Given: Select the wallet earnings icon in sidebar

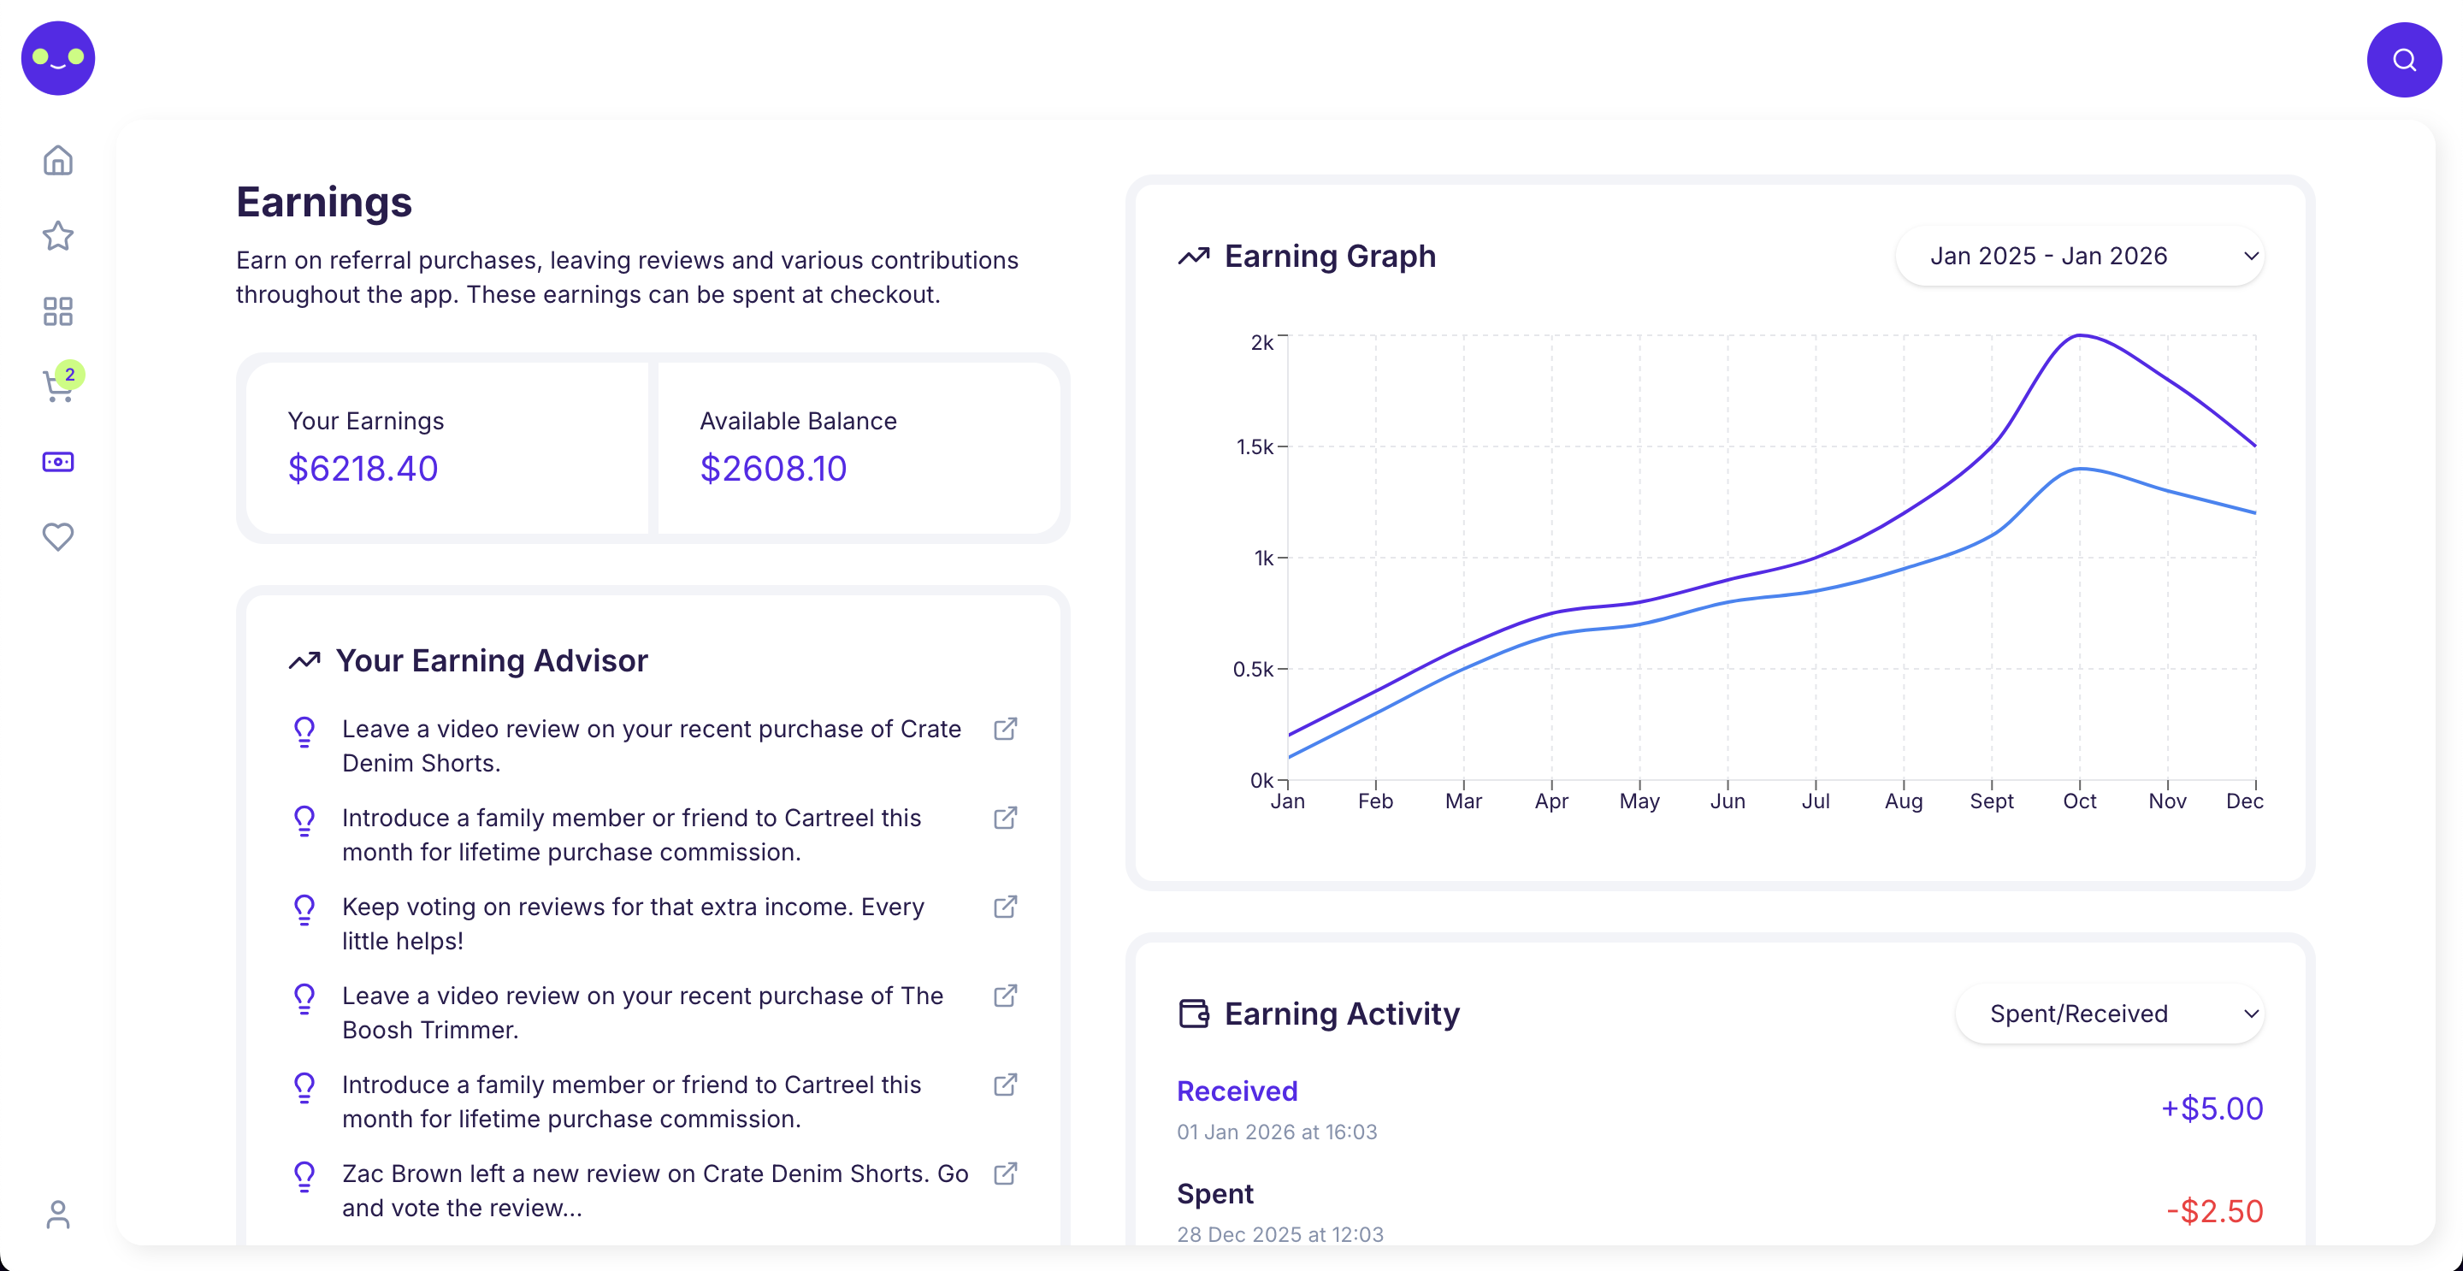Looking at the screenshot, I should (x=57, y=462).
